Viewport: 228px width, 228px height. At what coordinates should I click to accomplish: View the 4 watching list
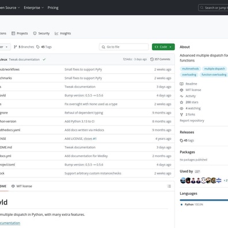pyautogui.click(x=193, y=108)
